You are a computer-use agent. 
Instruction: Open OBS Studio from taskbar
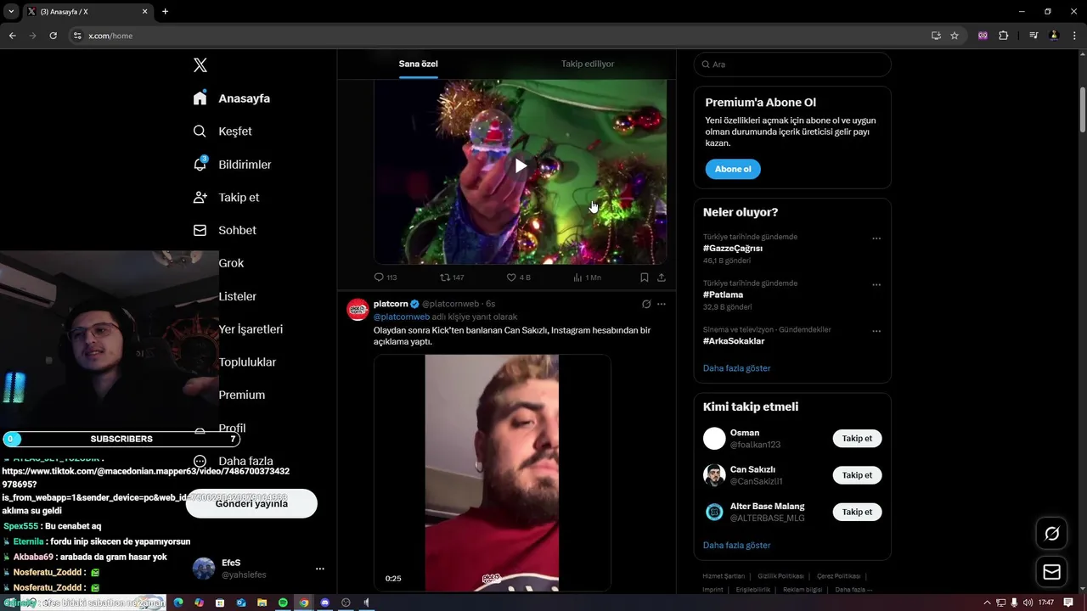(x=346, y=603)
